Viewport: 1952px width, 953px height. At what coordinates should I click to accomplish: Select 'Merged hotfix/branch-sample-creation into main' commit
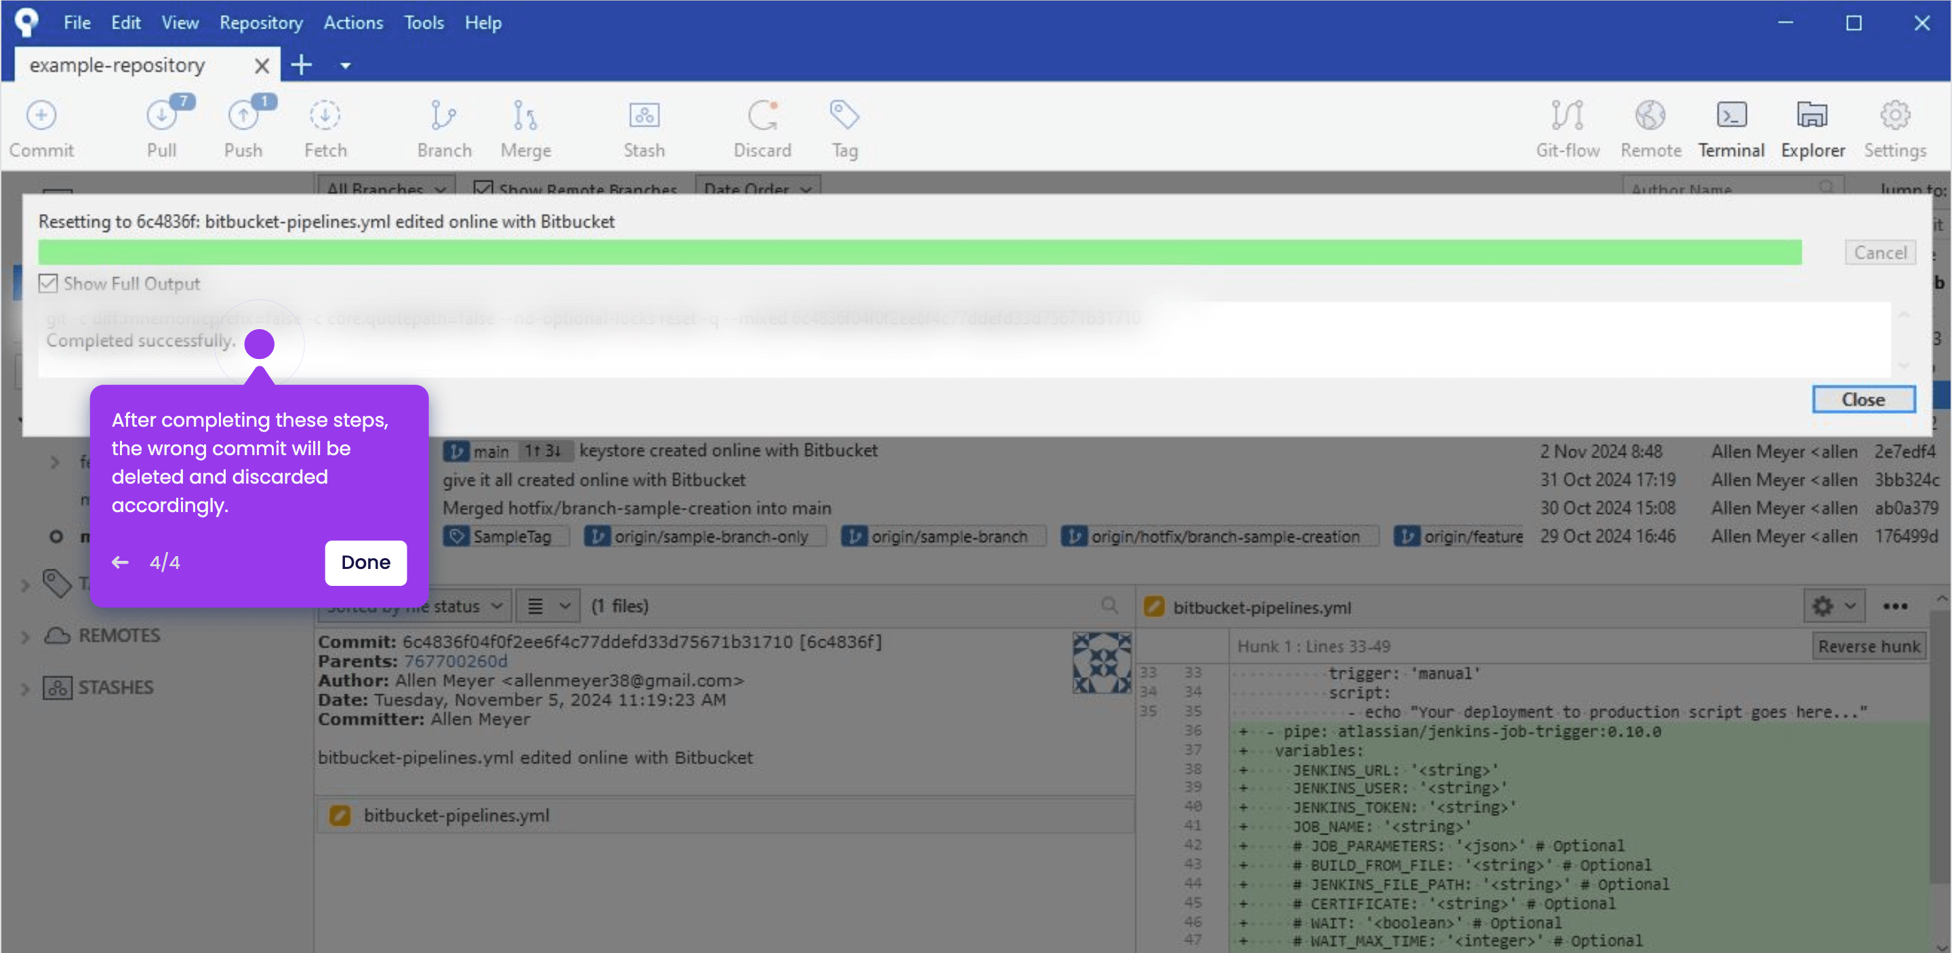click(636, 507)
